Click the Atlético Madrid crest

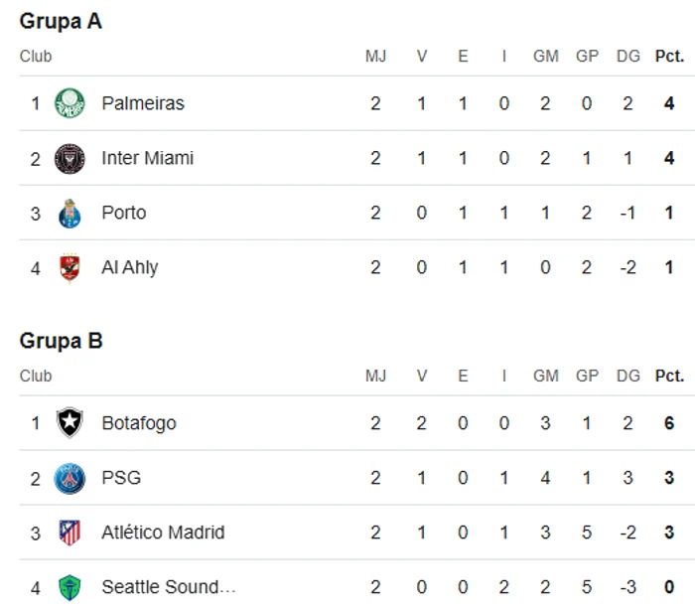coord(69,533)
